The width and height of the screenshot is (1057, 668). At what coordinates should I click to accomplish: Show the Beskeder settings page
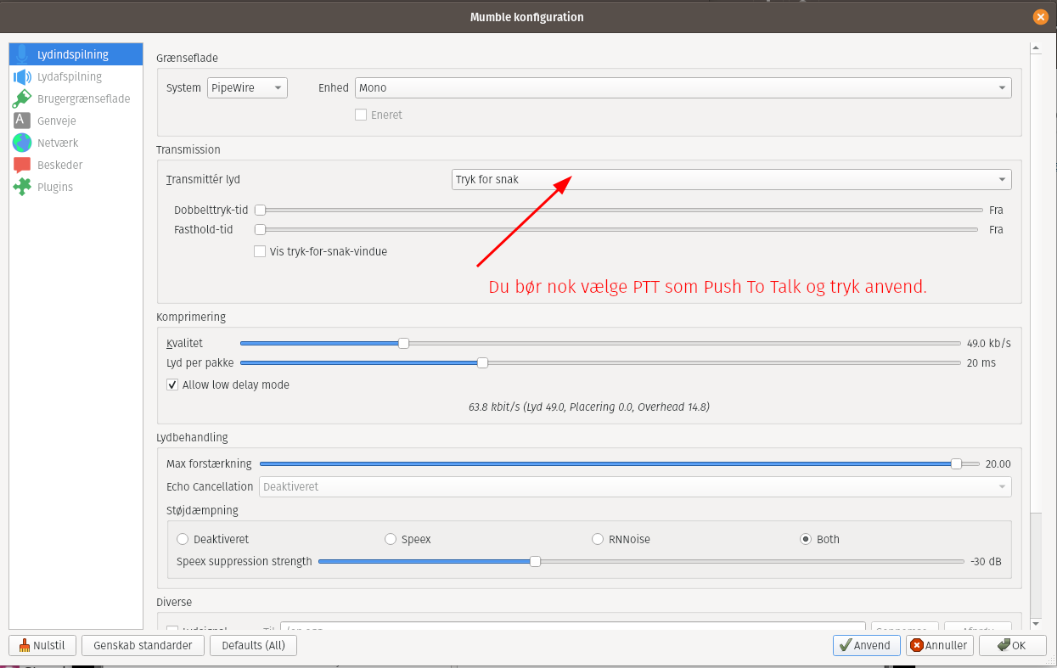(76, 165)
